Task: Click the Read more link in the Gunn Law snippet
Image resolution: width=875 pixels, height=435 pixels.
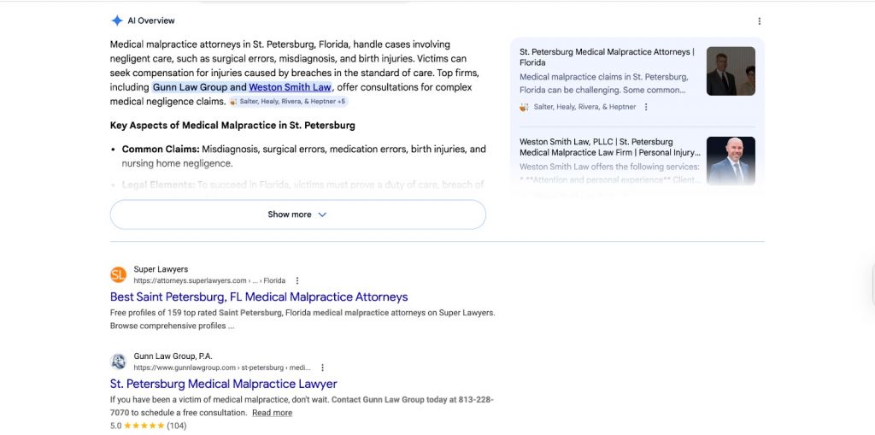Action: point(272,413)
